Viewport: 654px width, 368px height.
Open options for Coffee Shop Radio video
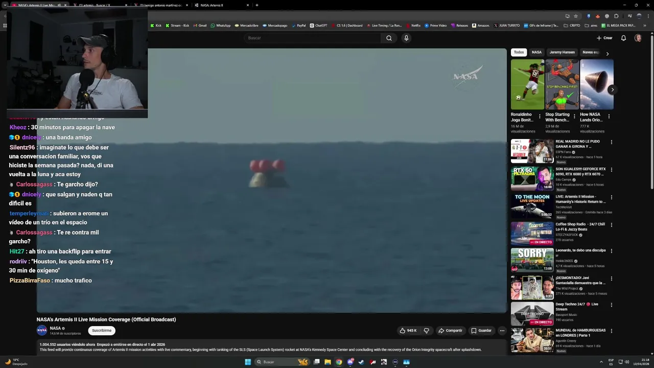[x=611, y=225]
